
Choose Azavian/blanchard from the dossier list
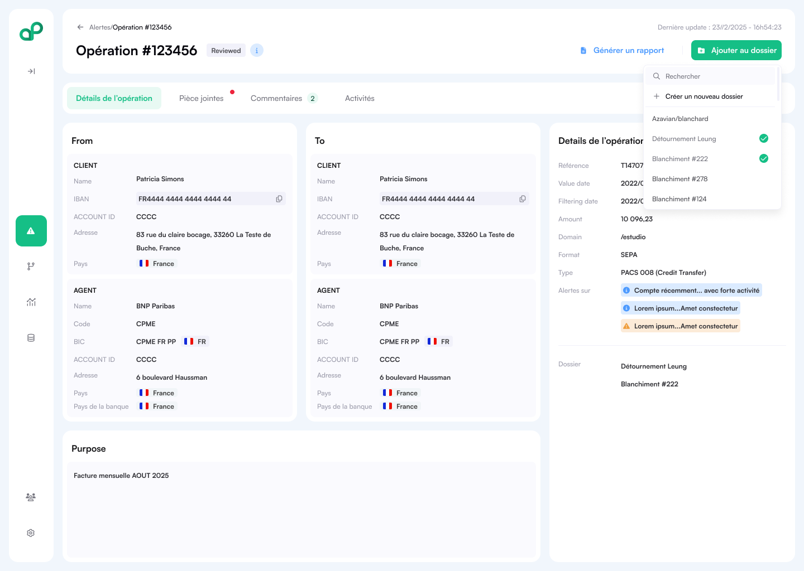point(680,119)
